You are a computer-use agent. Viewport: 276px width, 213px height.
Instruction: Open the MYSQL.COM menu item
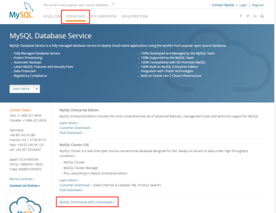click(52, 16)
